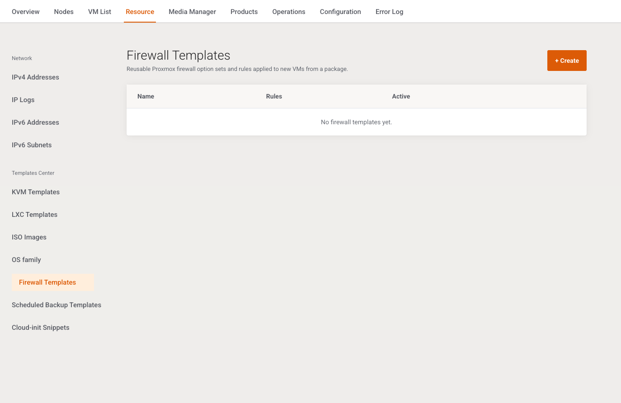
Task: Click the Firewall Templates page heading
Action: [179, 55]
